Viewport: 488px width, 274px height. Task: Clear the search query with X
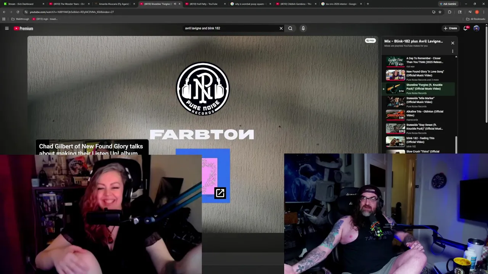tap(281, 28)
